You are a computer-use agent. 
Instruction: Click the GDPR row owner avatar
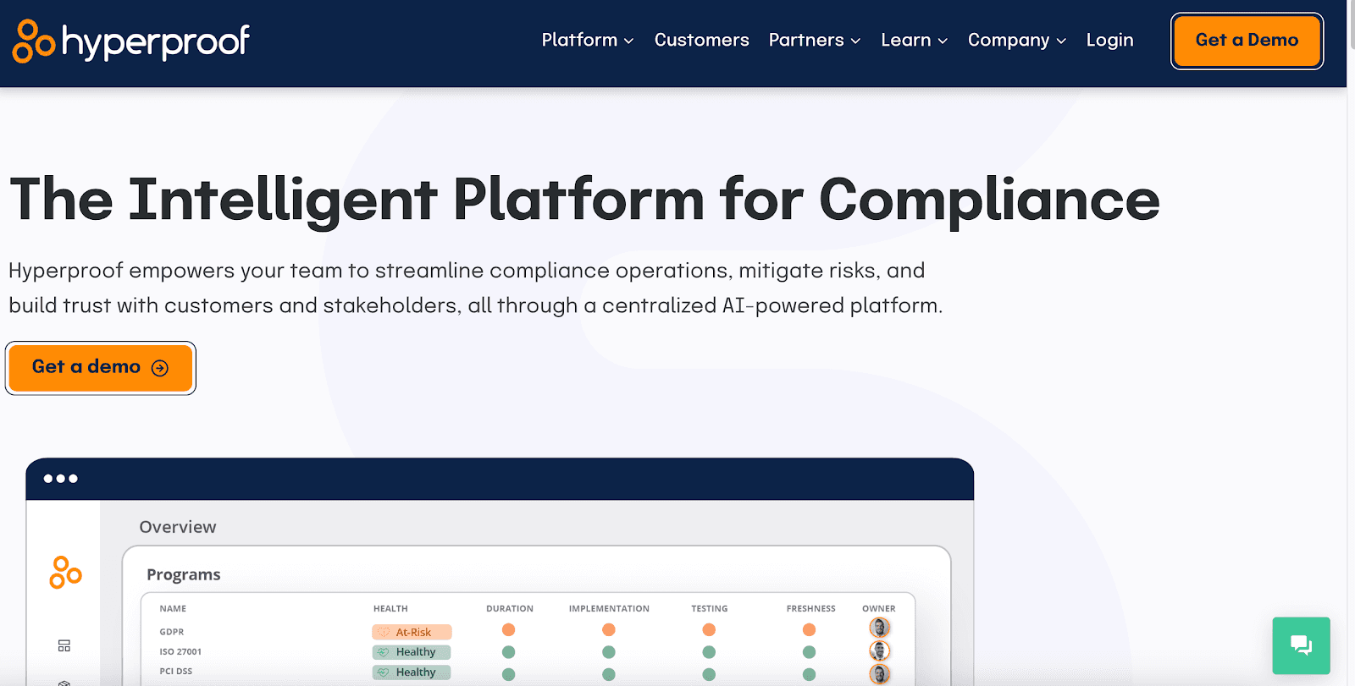tap(880, 628)
